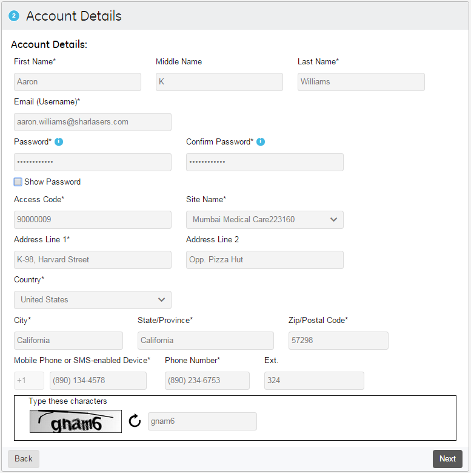The width and height of the screenshot is (471, 473).
Task: Refresh the captcha image
Action: click(x=135, y=421)
